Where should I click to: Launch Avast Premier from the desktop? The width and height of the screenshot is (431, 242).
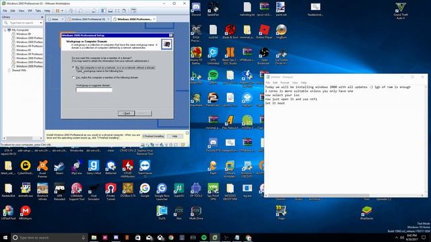pyautogui.click(x=42, y=169)
